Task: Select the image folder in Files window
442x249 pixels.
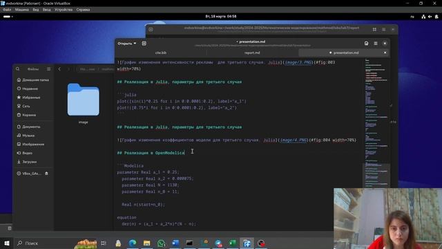Action: [x=83, y=103]
